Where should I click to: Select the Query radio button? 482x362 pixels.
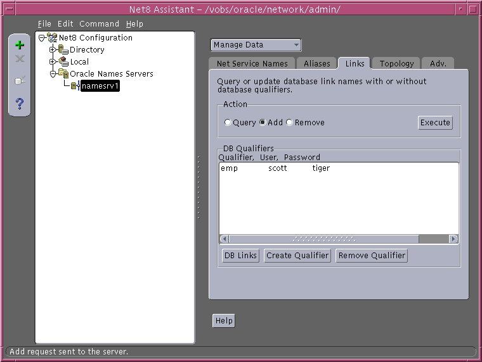228,122
